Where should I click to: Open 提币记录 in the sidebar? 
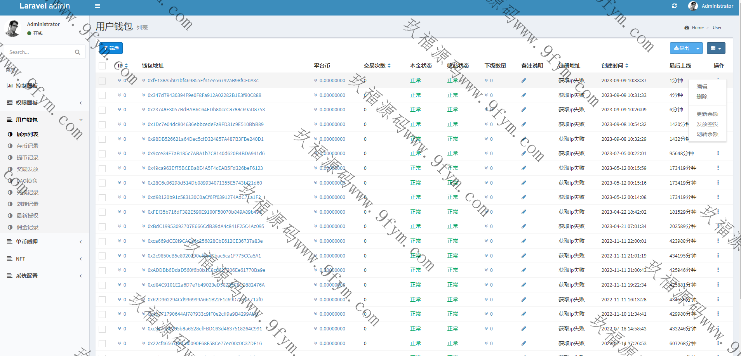point(27,157)
